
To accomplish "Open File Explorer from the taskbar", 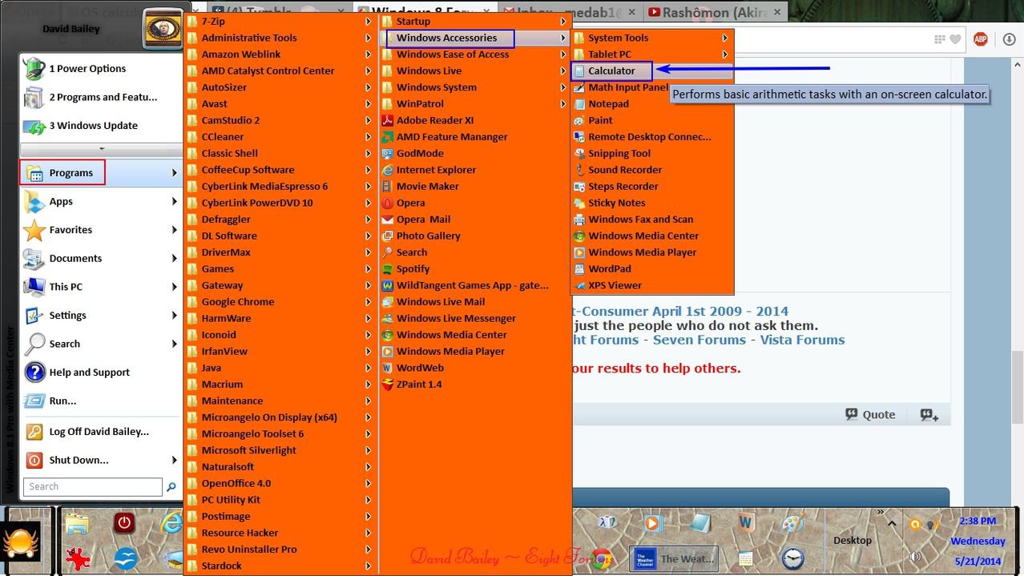I will [x=77, y=524].
